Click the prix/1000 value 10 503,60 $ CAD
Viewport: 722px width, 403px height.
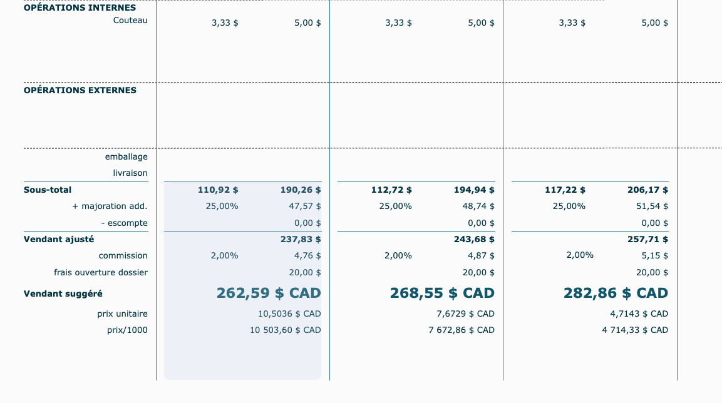click(x=286, y=330)
